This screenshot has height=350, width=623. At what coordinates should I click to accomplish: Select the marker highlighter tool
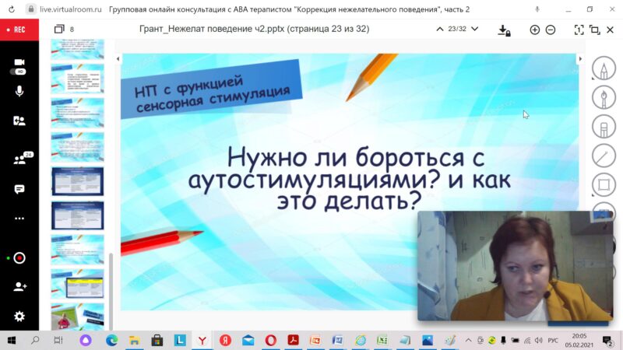(x=604, y=127)
